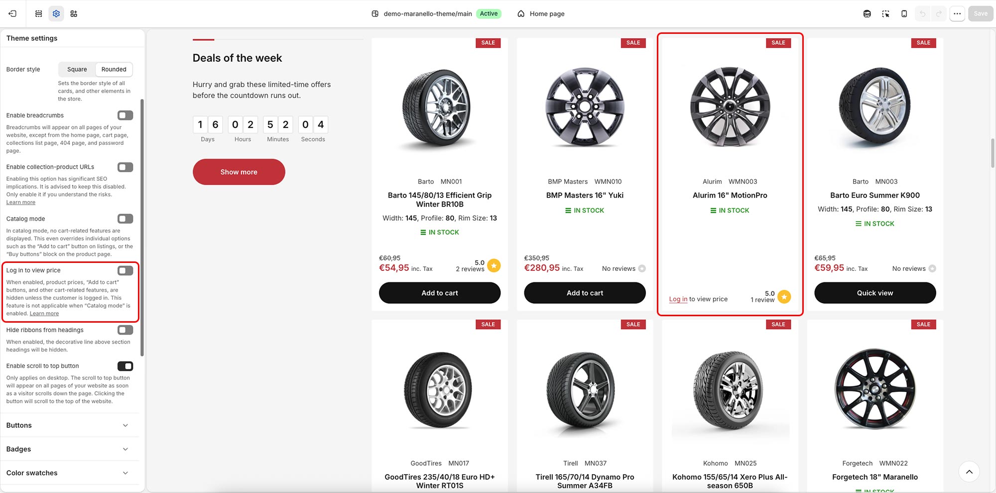Viewport: 996px width, 493px height.
Task: Open the App embeds icon
Action: point(74,13)
